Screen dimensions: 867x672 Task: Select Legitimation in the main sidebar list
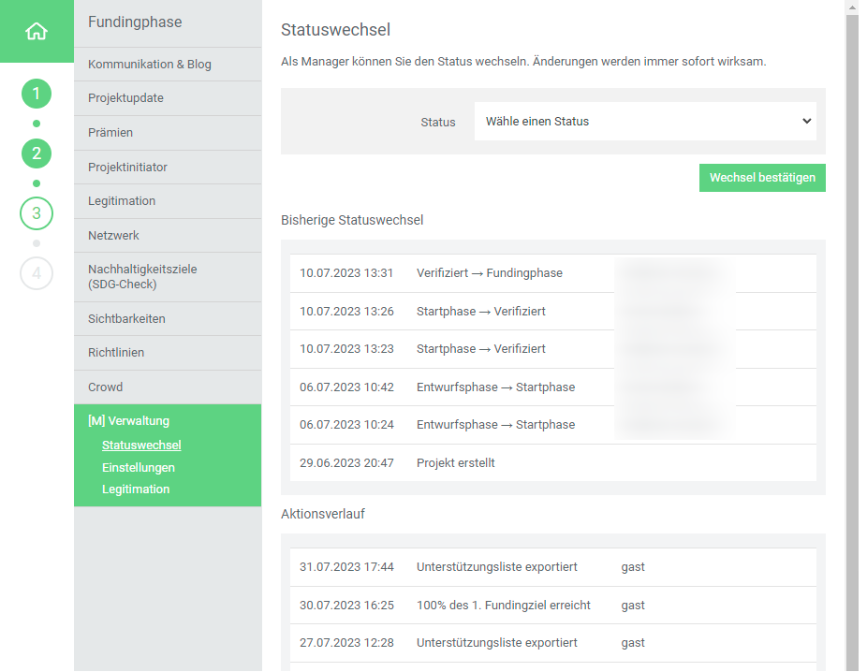[122, 201]
